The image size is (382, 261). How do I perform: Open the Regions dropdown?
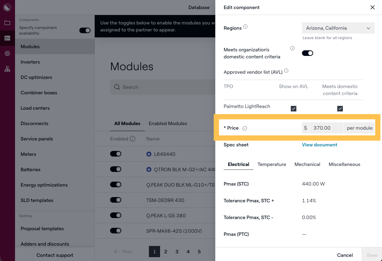[338, 28]
